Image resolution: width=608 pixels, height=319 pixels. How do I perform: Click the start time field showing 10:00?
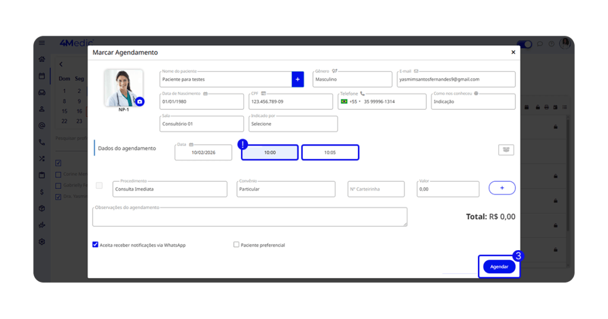pos(270,153)
